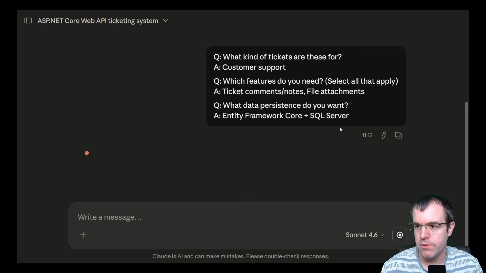
Task: Expand the small chevron after Sonnet 4.6
Action: (382, 235)
